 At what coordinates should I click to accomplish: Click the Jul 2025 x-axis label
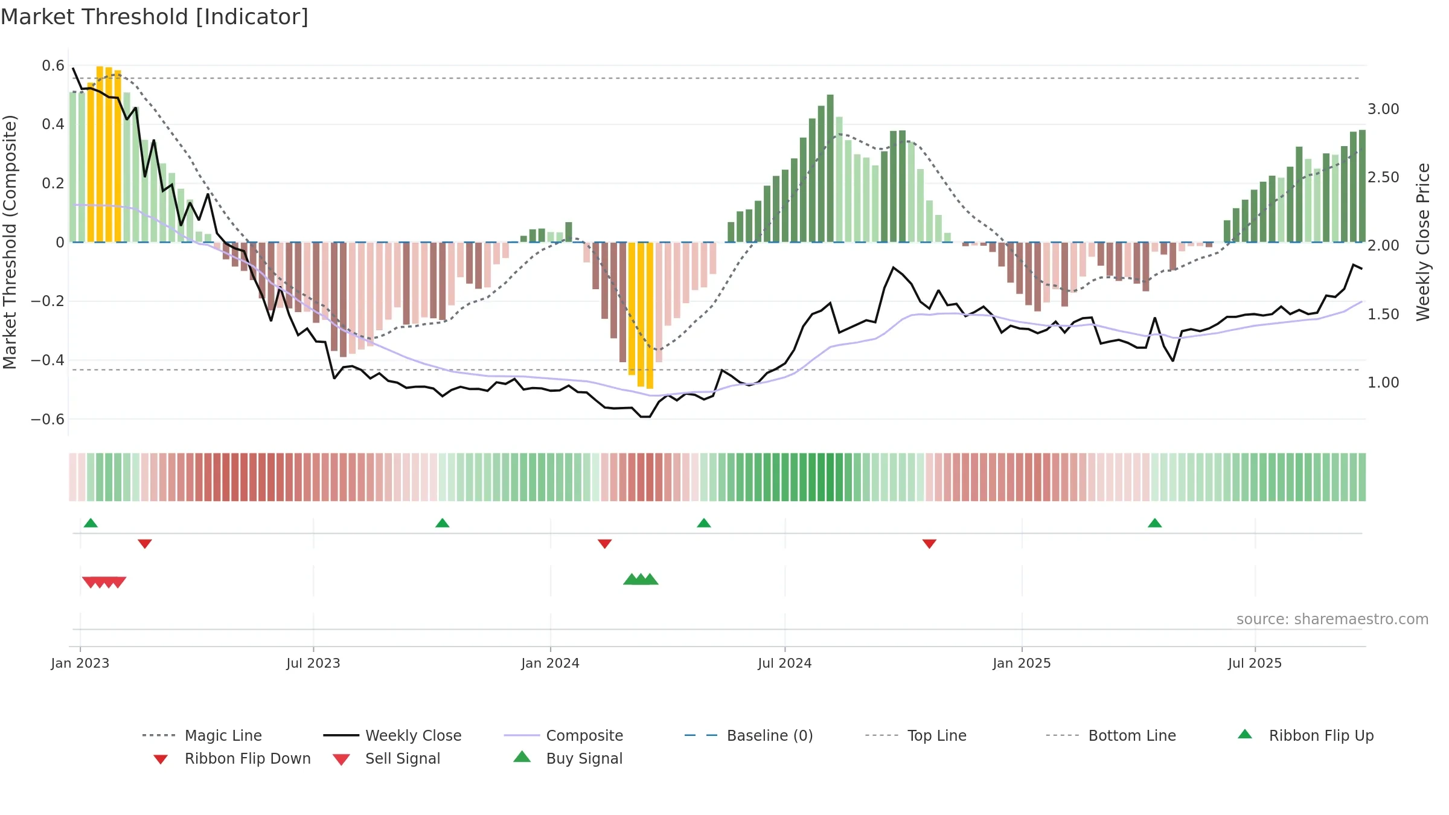1255,663
